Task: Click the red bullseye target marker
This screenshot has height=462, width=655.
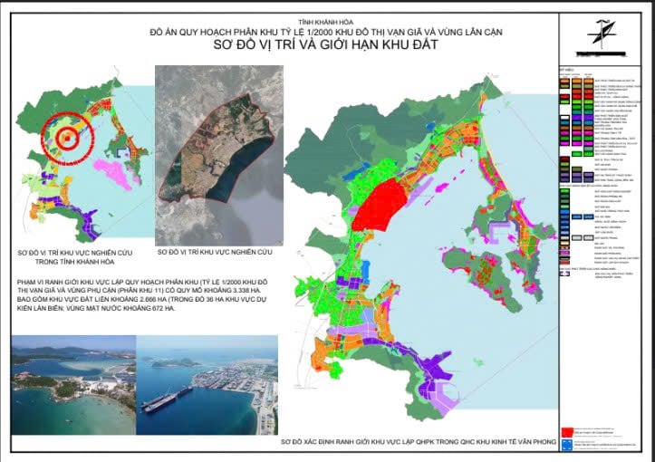Action: (x=69, y=139)
